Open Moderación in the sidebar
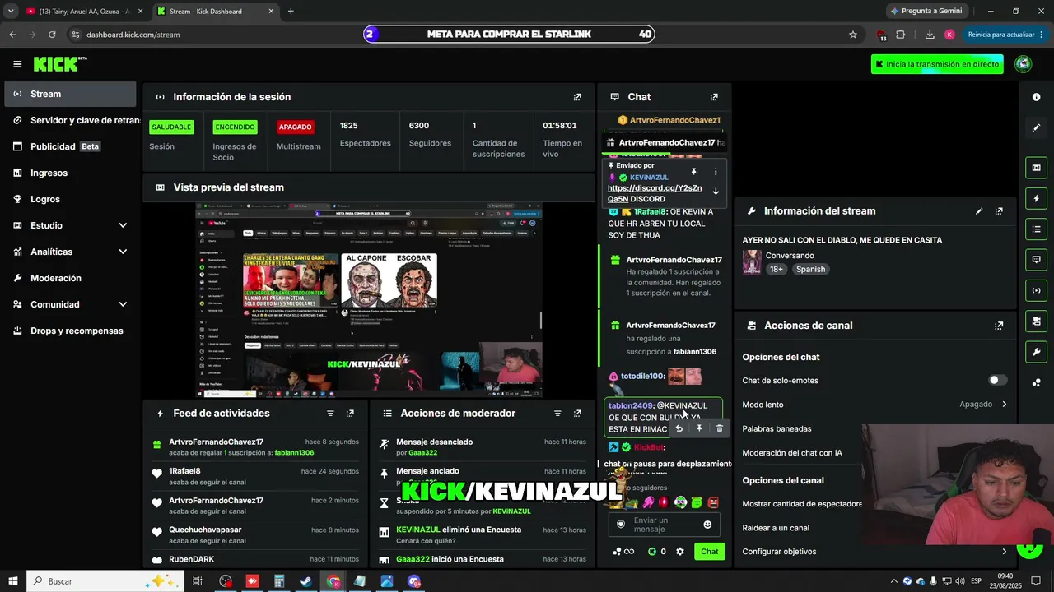1054x592 pixels. pos(70,278)
